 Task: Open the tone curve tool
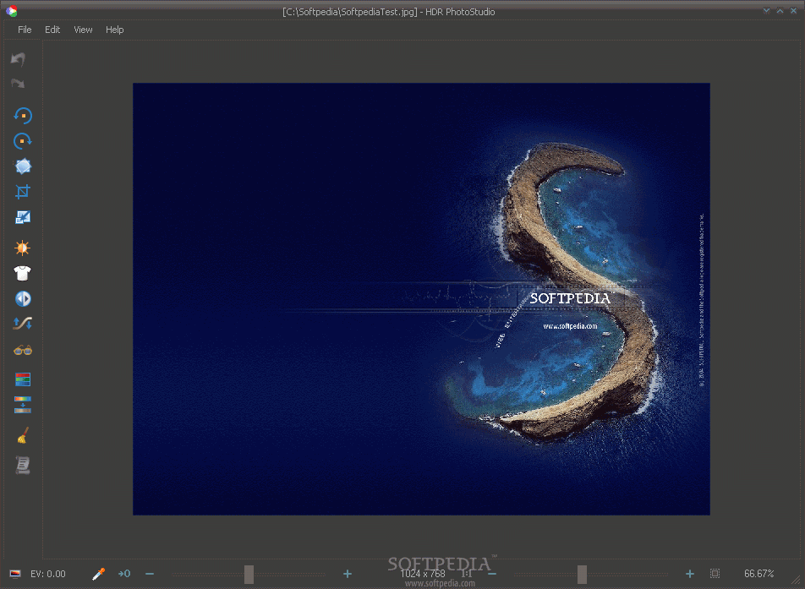pyautogui.click(x=23, y=323)
